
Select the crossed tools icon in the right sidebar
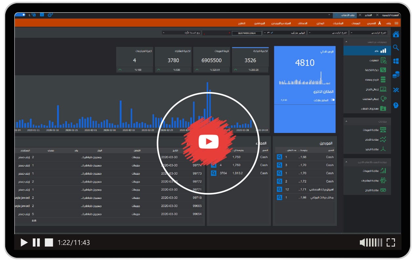click(x=396, y=90)
